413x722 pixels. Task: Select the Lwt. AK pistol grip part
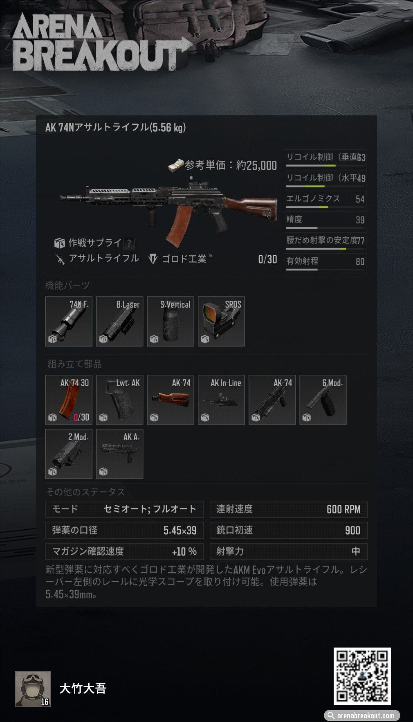pos(119,400)
